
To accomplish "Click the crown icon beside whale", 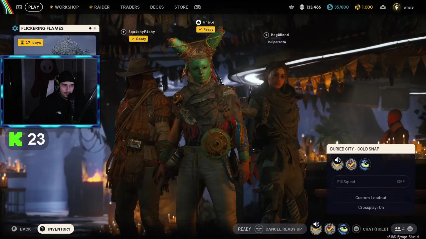I will click(x=199, y=22).
